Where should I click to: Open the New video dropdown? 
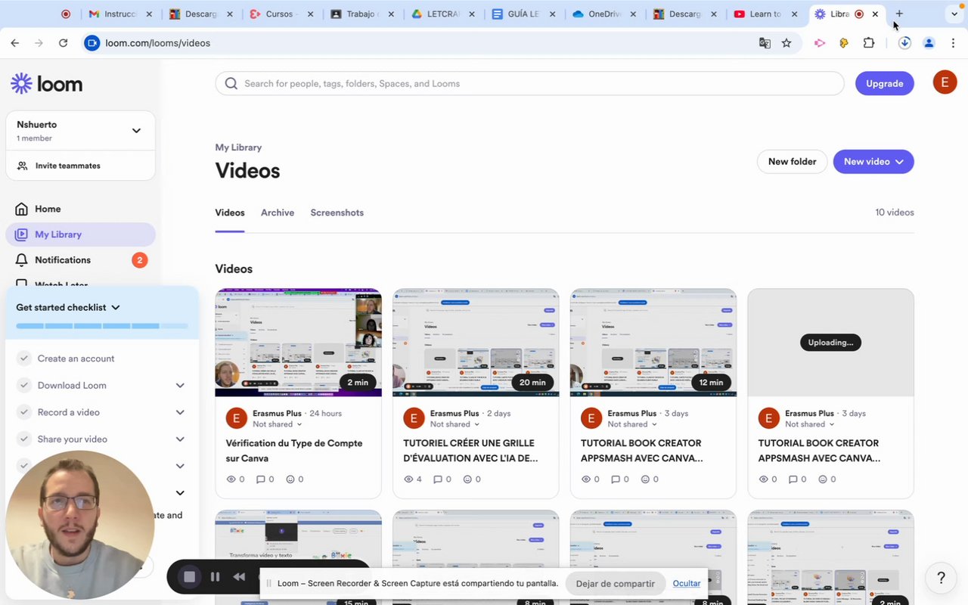pyautogui.click(x=873, y=161)
